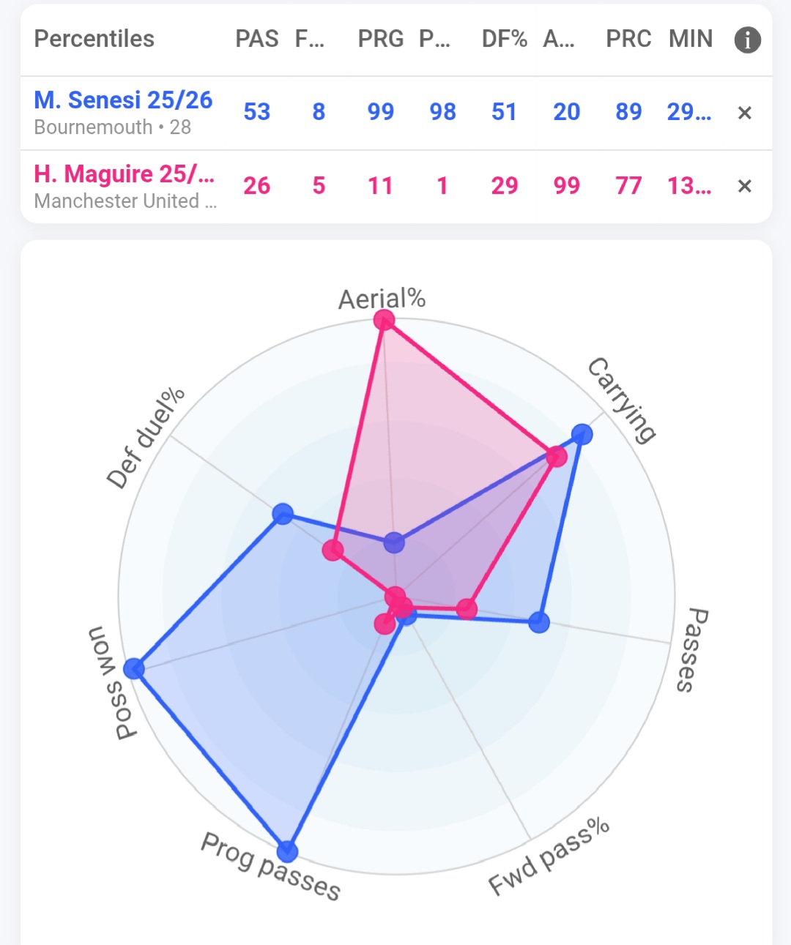
Task: Click the info icon beside MIN column
Action: coord(747,40)
